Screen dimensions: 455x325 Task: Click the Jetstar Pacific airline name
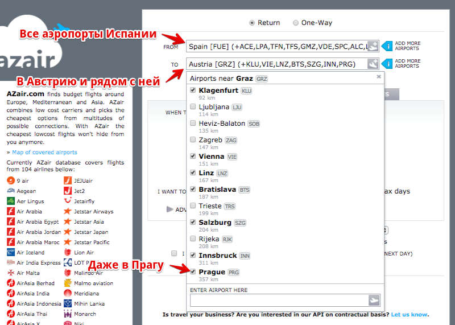coord(92,242)
